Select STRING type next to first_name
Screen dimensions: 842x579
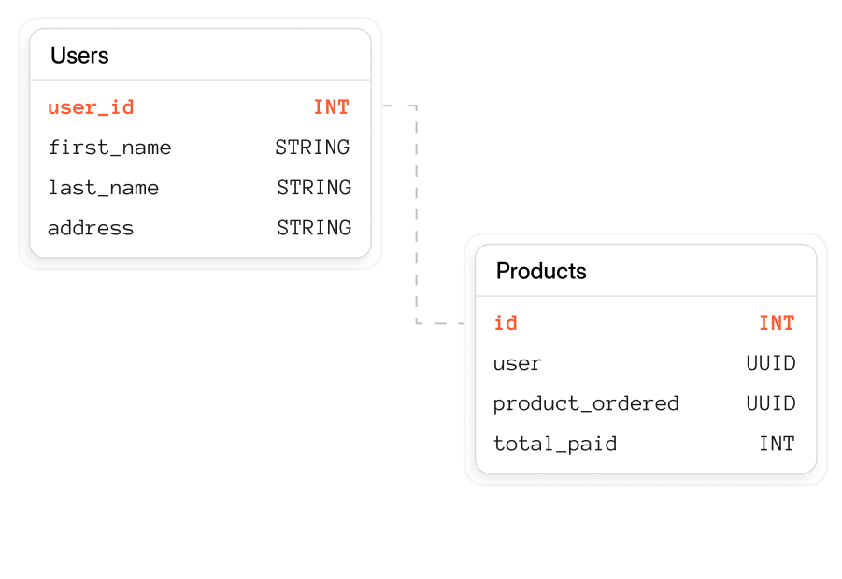[x=313, y=148]
